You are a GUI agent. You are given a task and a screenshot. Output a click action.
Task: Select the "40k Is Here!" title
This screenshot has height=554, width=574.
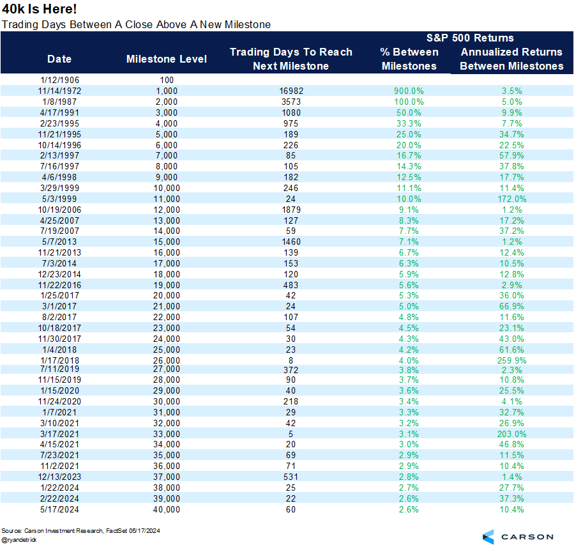coord(40,9)
